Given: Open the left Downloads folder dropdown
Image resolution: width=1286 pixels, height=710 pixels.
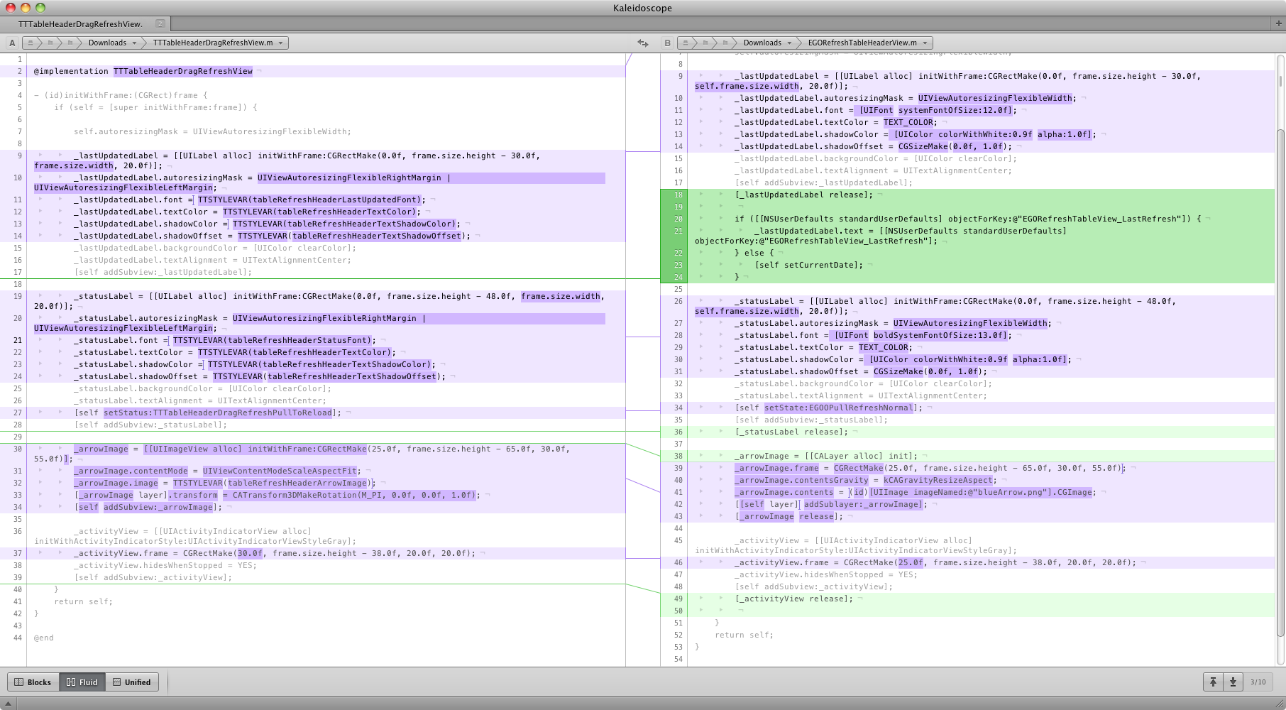Looking at the screenshot, I should pos(111,43).
